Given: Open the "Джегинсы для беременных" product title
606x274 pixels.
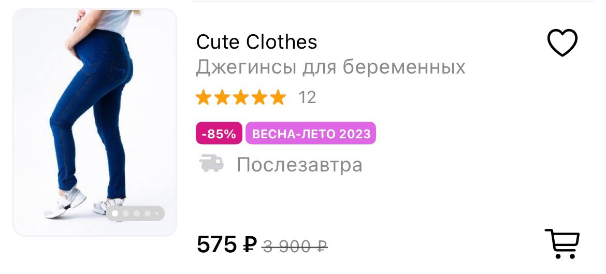Looking at the screenshot, I should tap(330, 67).
